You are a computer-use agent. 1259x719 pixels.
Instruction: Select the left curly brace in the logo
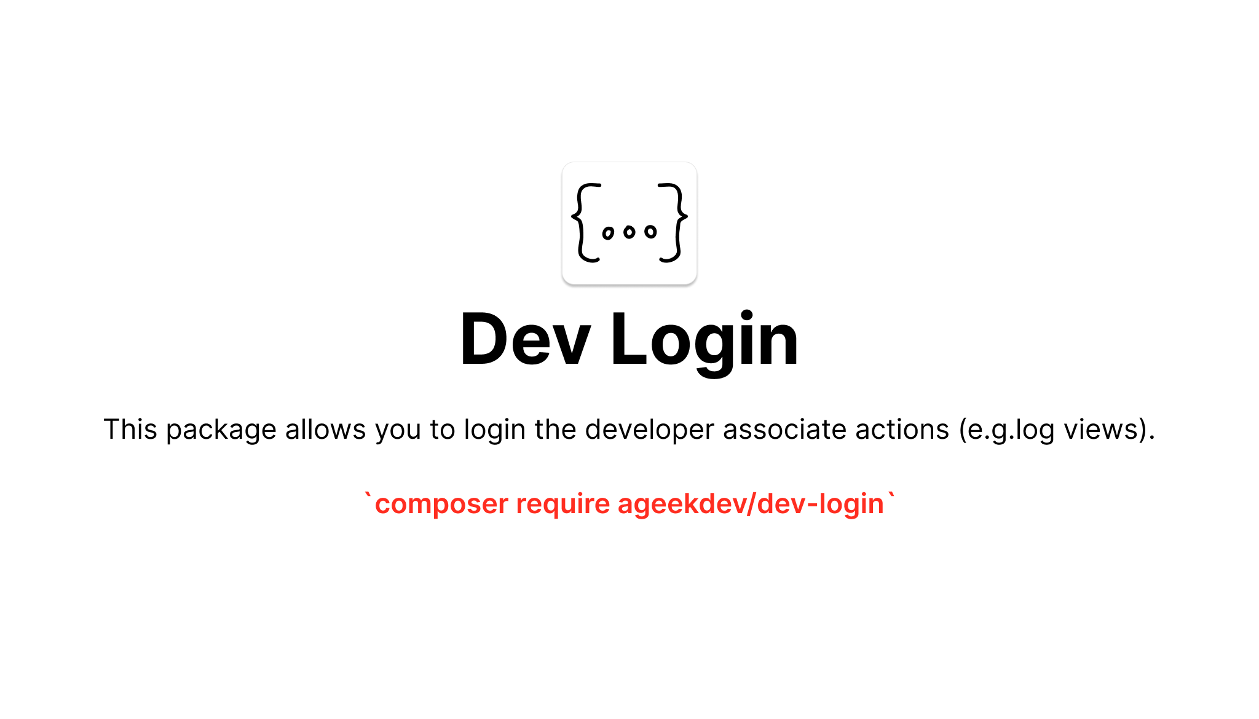tap(586, 222)
